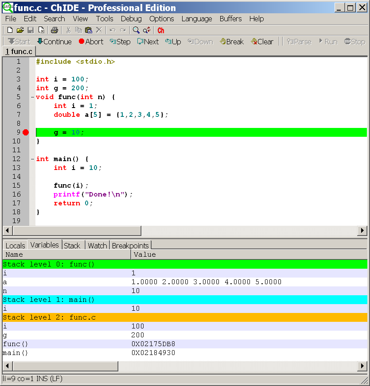Click the New file icon
This screenshot has width=370, height=386.
pyautogui.click(x=10, y=30)
